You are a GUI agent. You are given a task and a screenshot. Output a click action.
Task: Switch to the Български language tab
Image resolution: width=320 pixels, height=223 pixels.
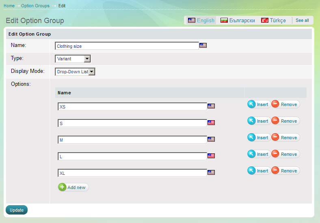[x=238, y=20]
